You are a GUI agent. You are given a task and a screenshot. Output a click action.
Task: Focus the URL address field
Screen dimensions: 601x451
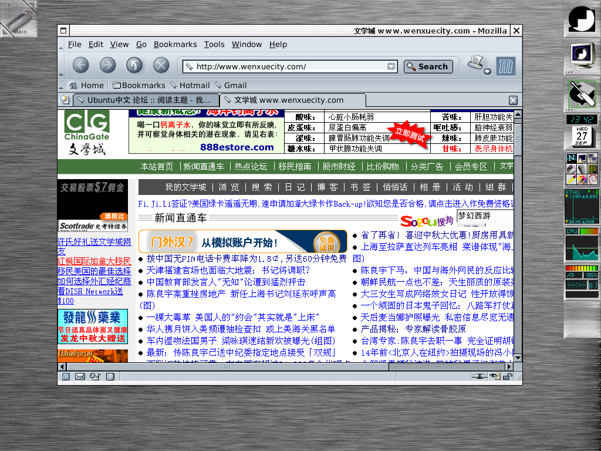pos(290,67)
